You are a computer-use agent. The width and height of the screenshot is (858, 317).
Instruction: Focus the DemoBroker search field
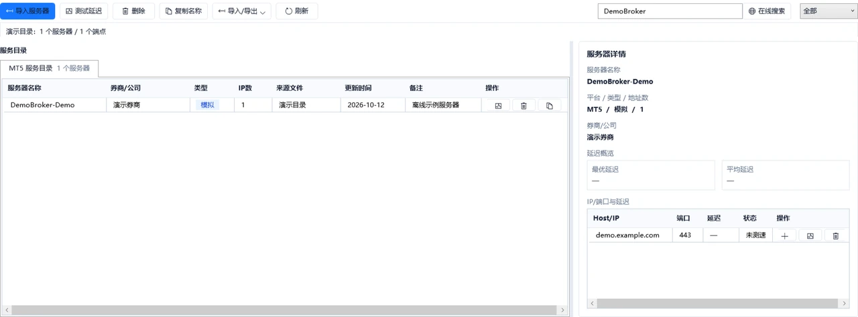click(670, 11)
